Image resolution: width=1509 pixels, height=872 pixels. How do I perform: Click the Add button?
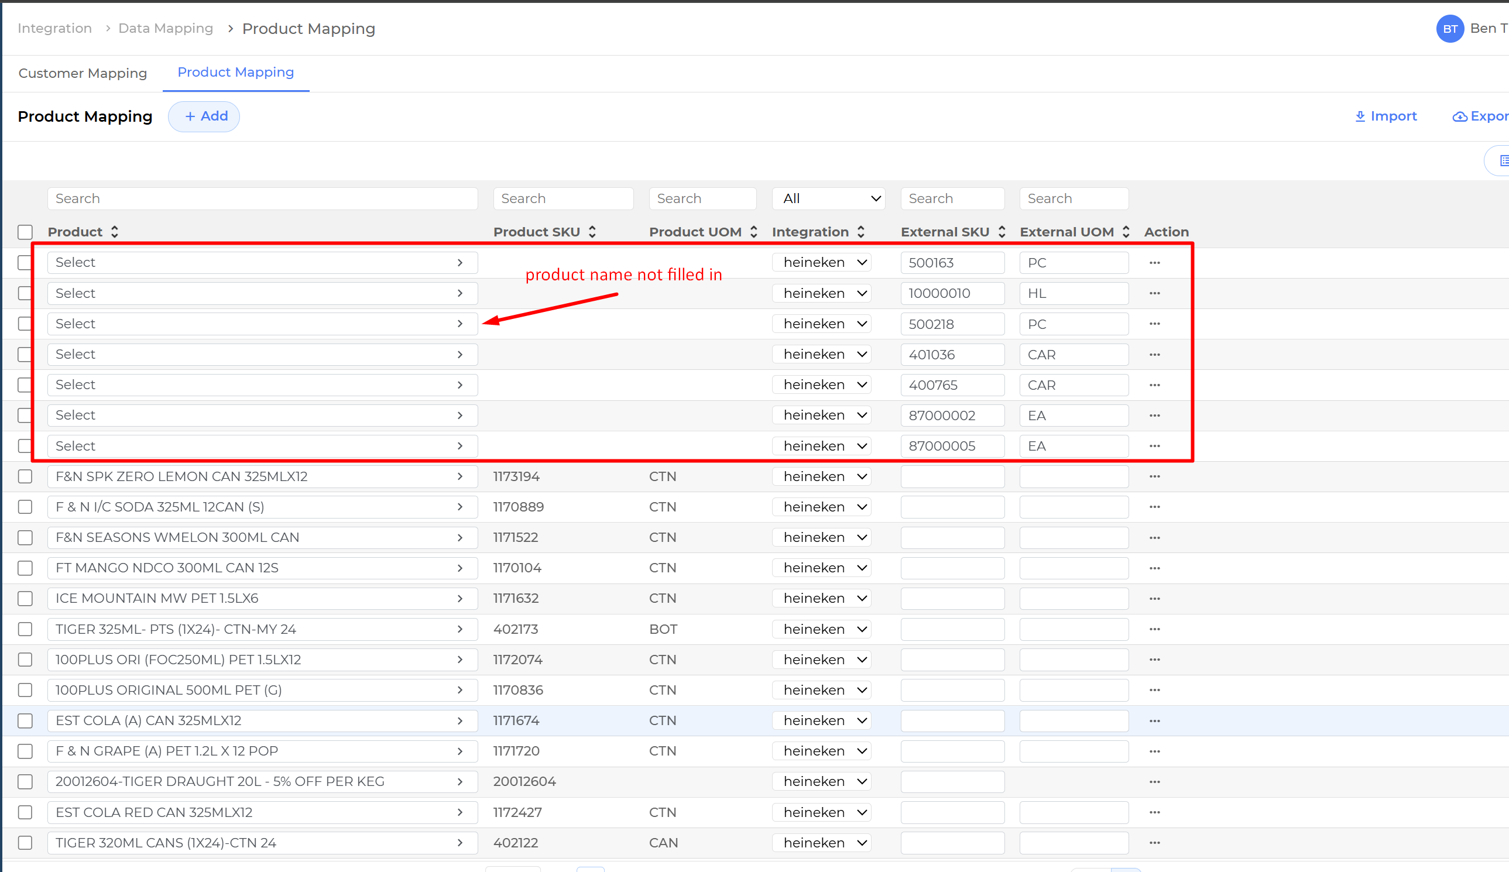(204, 116)
